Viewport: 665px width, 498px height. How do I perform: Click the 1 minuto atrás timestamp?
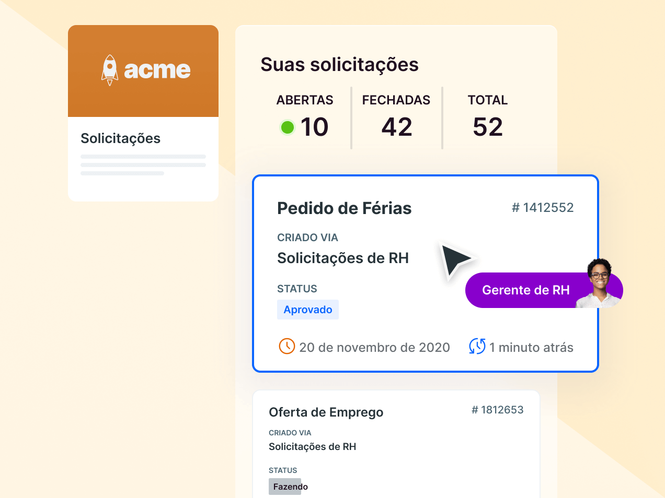tap(531, 348)
